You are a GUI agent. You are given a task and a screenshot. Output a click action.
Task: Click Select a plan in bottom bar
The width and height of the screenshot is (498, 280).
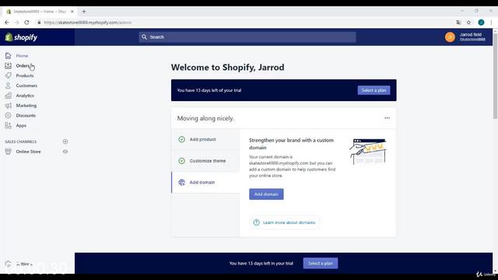pyautogui.click(x=320, y=263)
